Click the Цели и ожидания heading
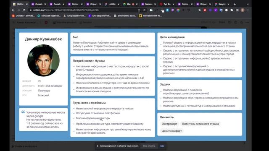The height and width of the screenshot is (151, 269). click(172, 37)
